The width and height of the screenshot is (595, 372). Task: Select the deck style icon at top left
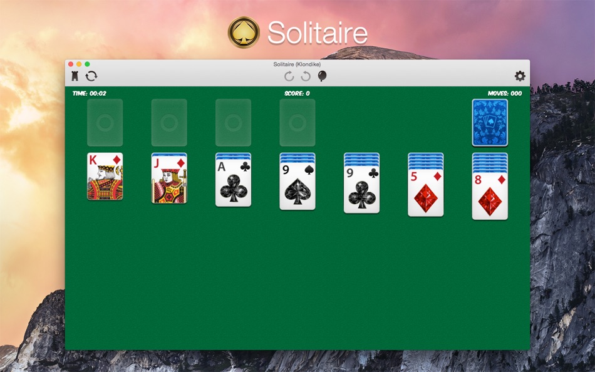[x=73, y=75]
